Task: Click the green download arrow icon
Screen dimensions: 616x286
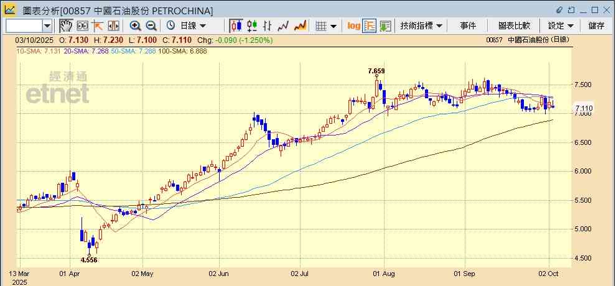Action: [385, 25]
